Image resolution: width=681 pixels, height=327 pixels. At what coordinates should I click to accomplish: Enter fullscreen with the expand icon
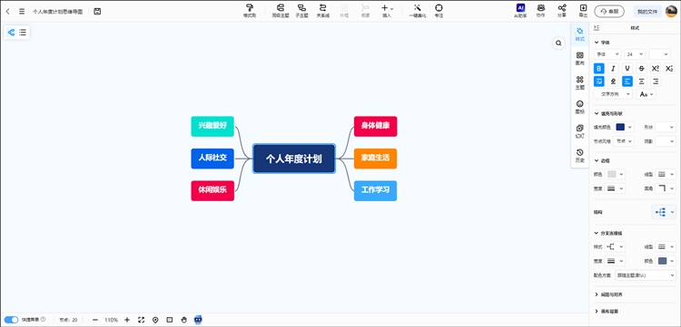click(141, 320)
